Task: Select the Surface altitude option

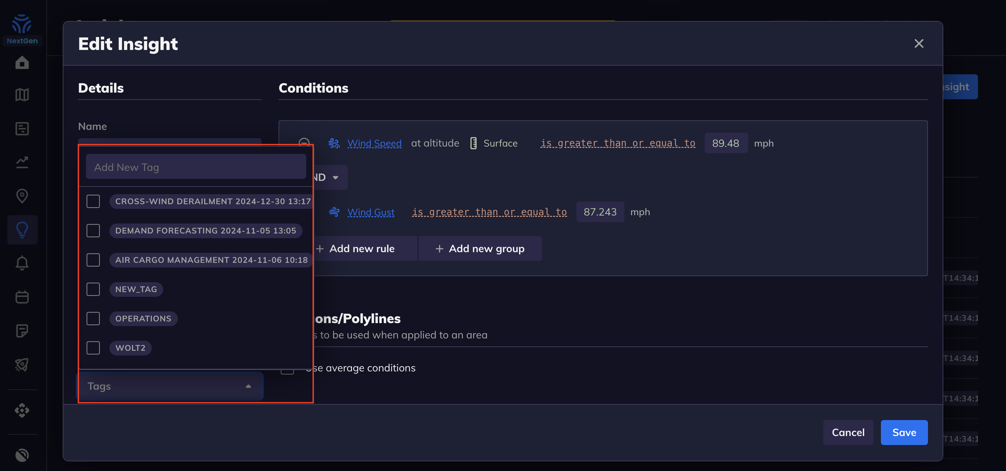Action: [x=500, y=143]
